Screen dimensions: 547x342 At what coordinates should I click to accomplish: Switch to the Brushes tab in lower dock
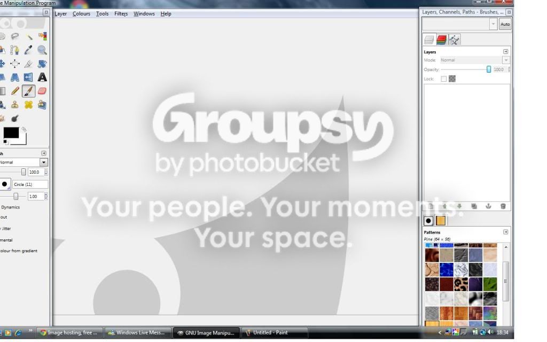pyautogui.click(x=428, y=221)
